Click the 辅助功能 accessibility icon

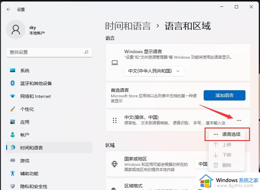[x=13, y=173]
